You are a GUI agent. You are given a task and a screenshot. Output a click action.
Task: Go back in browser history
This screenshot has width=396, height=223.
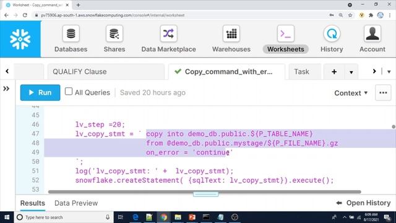click(x=6, y=15)
